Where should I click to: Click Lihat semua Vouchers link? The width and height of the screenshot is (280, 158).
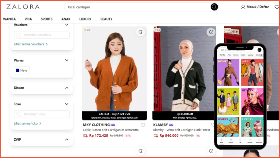(31, 44)
